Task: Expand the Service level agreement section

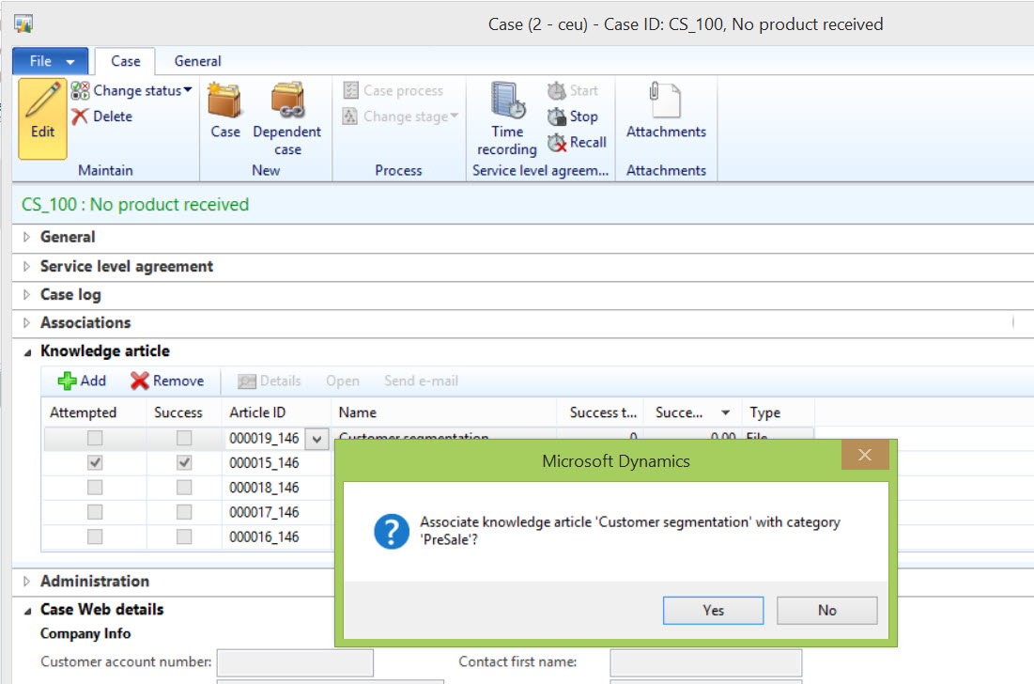Action: coord(127,266)
